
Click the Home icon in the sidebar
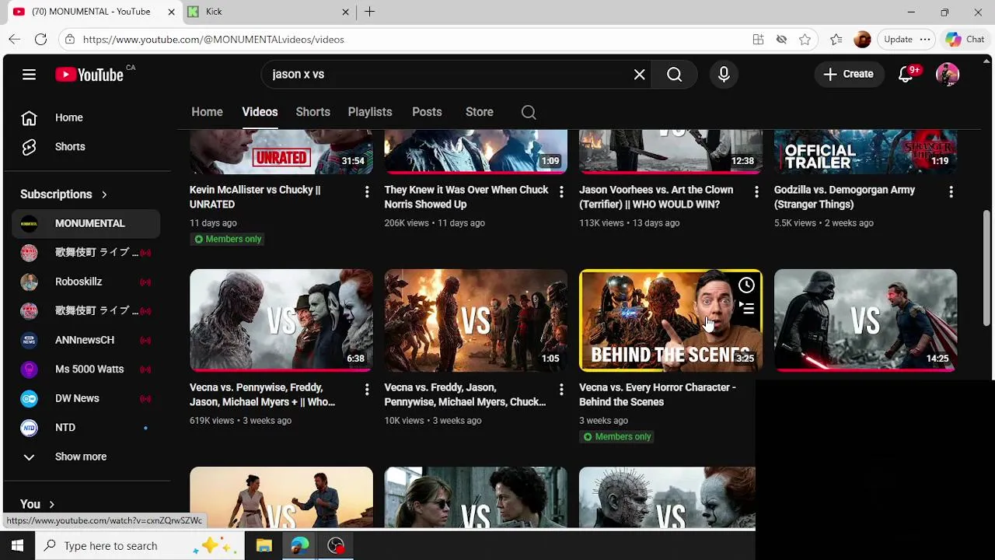coord(29,117)
